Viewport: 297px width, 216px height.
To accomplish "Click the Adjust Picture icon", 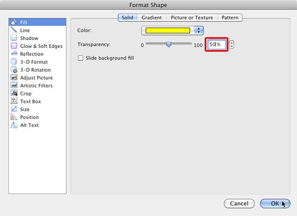I will (x=14, y=78).
